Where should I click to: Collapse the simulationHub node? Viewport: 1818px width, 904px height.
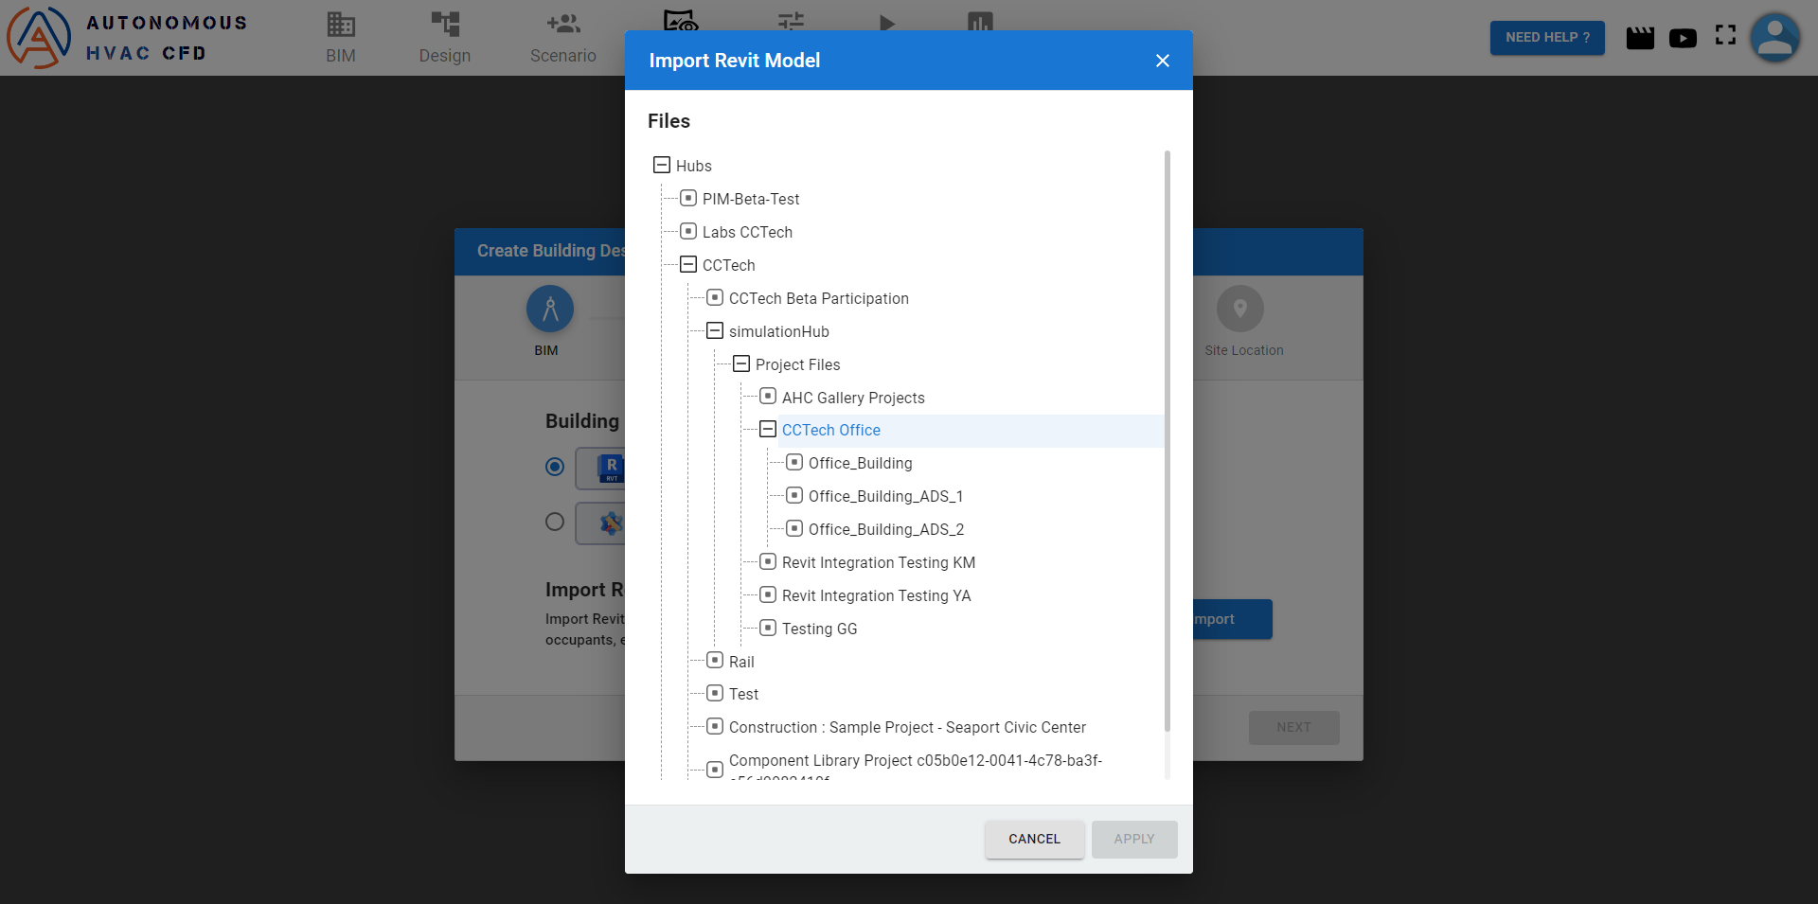(x=715, y=331)
